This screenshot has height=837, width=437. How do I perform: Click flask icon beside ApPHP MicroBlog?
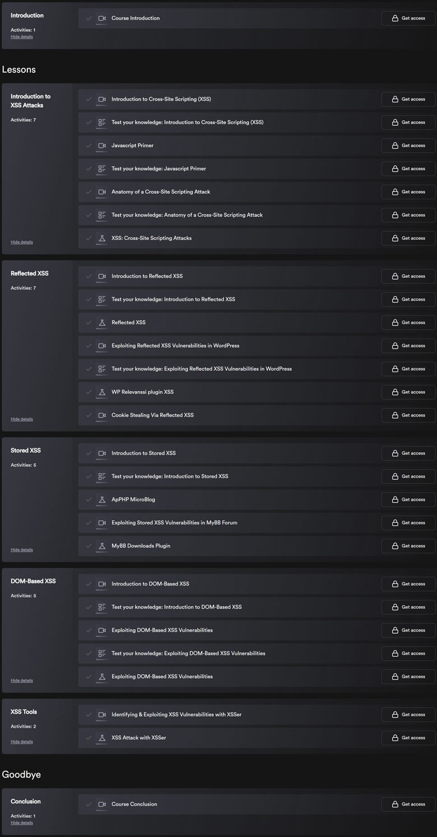(102, 500)
